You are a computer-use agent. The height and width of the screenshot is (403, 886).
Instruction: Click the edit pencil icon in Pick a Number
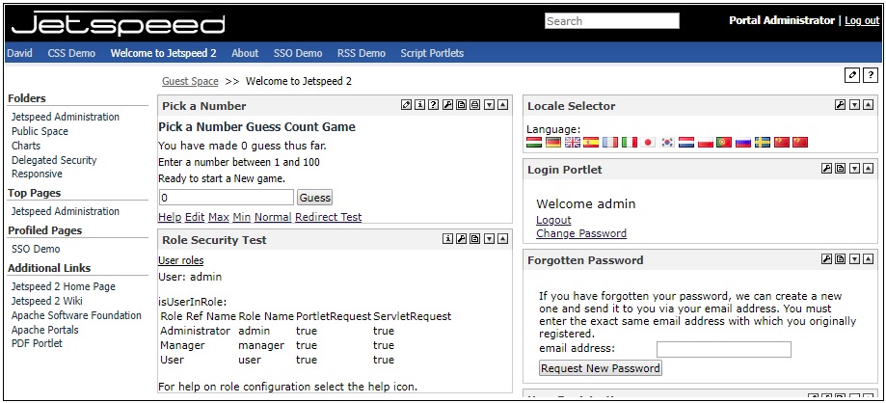click(406, 104)
